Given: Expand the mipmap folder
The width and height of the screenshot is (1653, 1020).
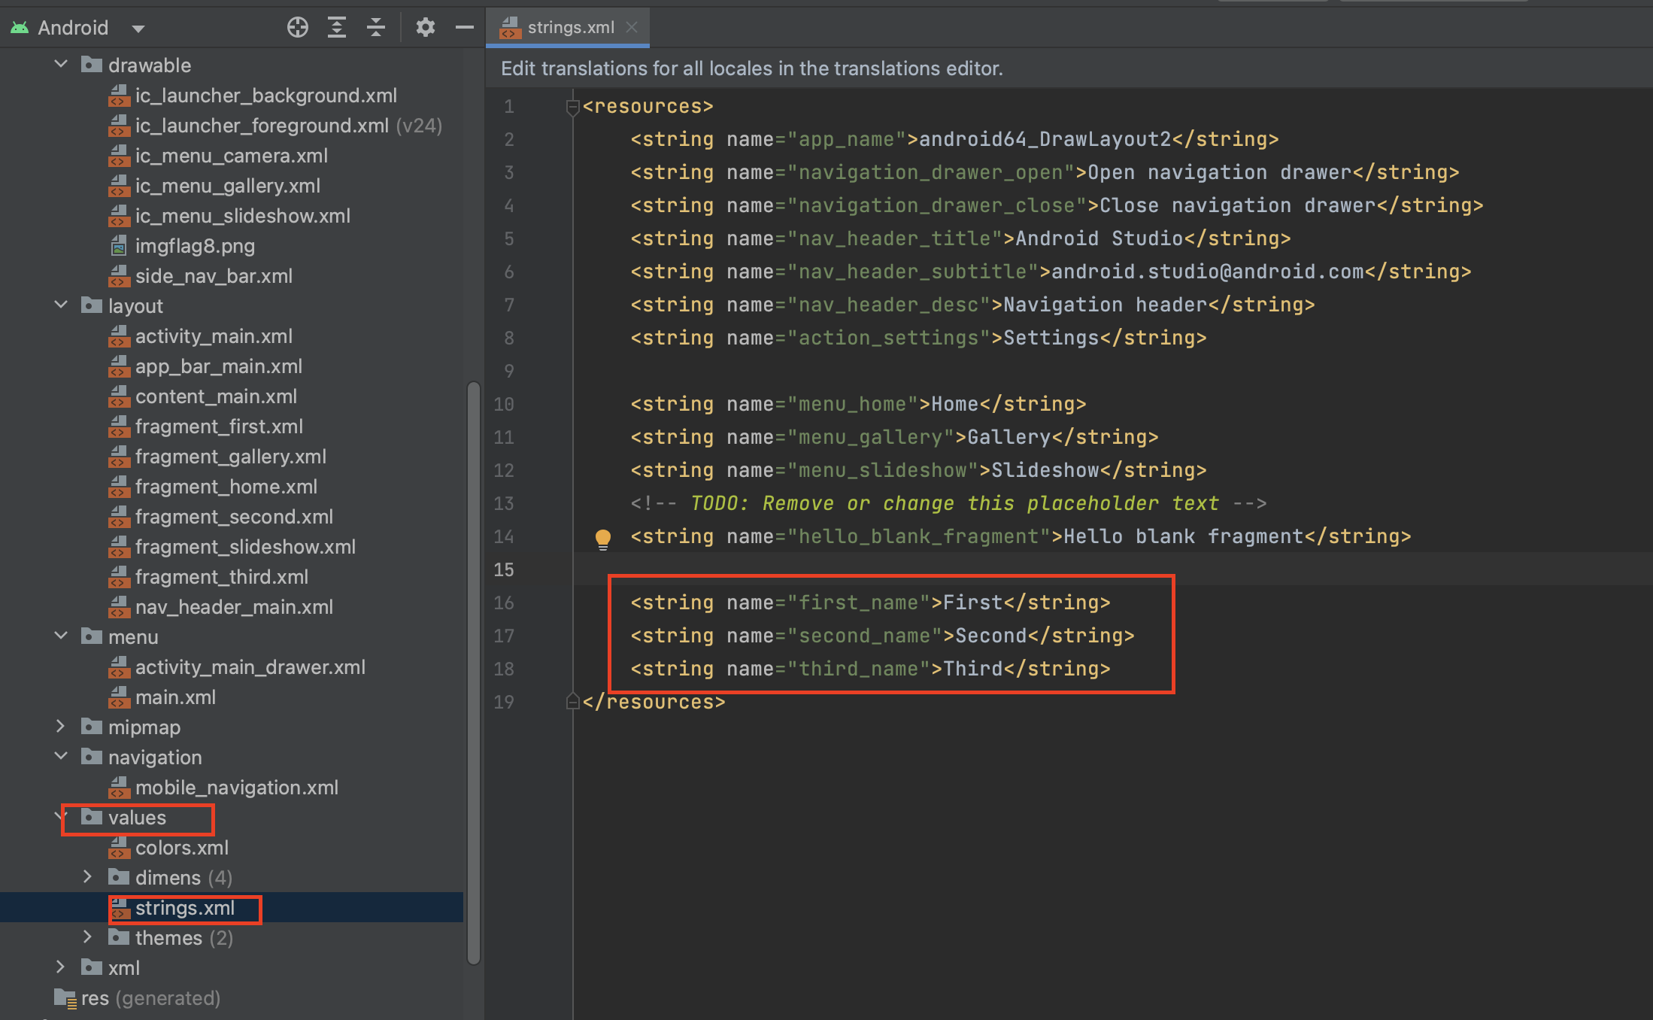Looking at the screenshot, I should point(62,727).
